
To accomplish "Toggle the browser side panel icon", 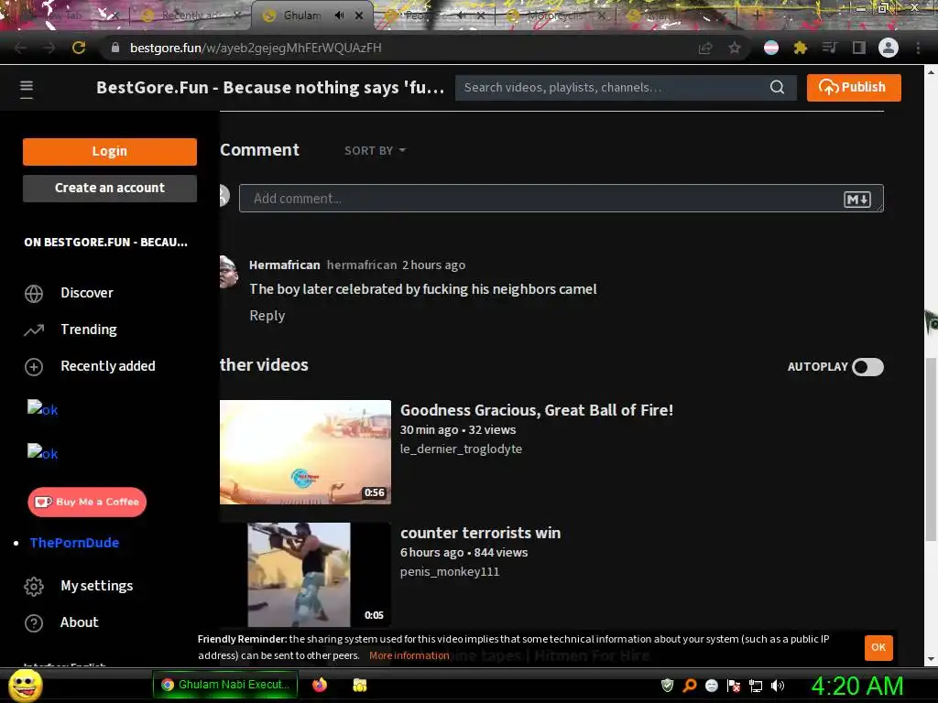I will click(x=859, y=48).
